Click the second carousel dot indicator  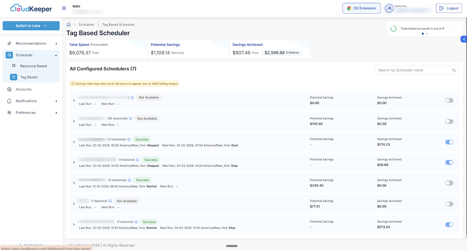427,34
